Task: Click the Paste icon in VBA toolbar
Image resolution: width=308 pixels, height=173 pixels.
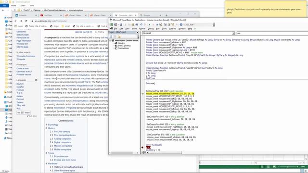Action: point(133,25)
